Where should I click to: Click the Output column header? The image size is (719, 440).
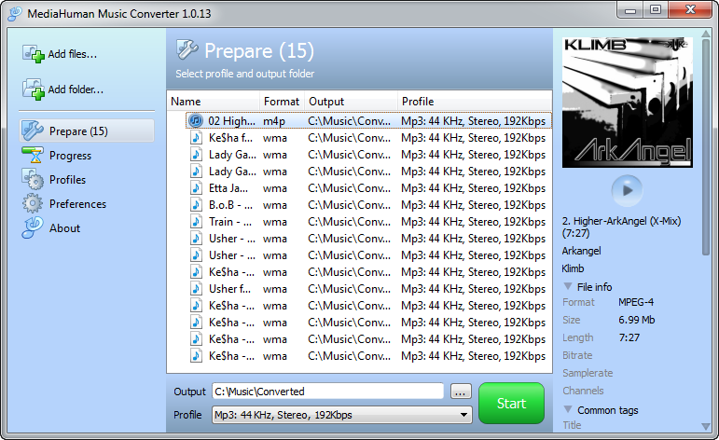(351, 102)
